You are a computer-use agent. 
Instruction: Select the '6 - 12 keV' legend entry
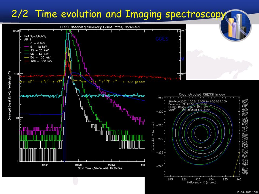(36, 47)
